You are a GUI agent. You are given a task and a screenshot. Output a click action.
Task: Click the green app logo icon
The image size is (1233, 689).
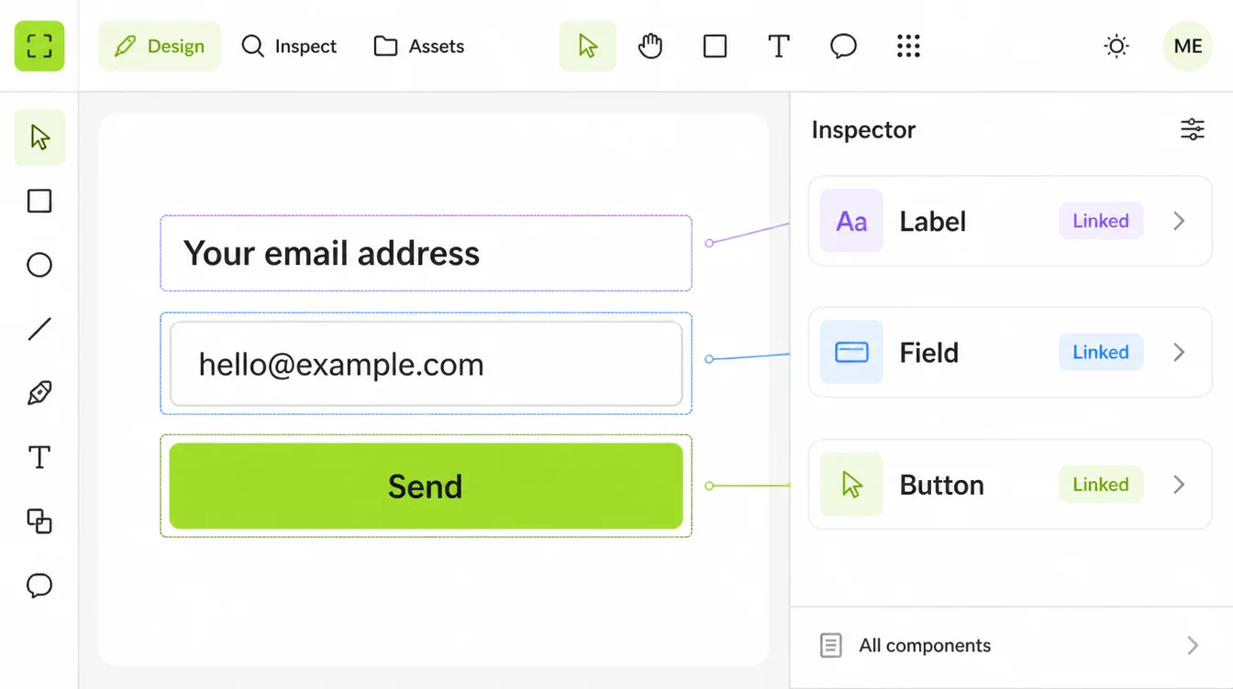click(x=39, y=46)
